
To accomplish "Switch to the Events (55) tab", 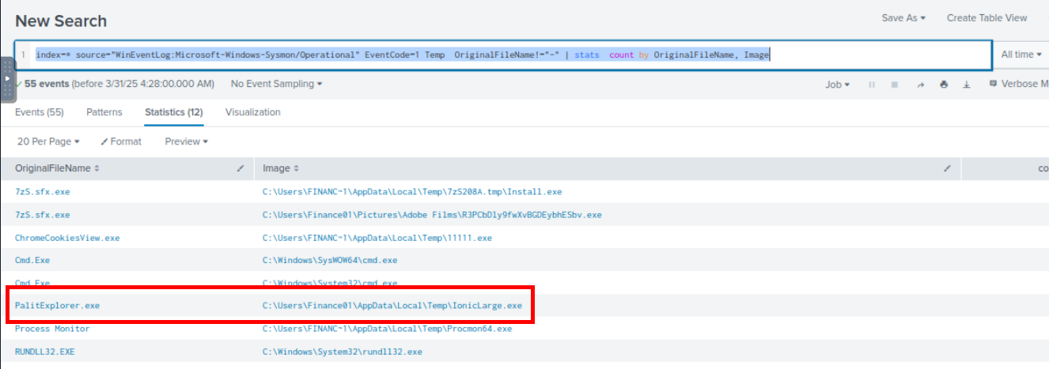I will pyautogui.click(x=40, y=112).
